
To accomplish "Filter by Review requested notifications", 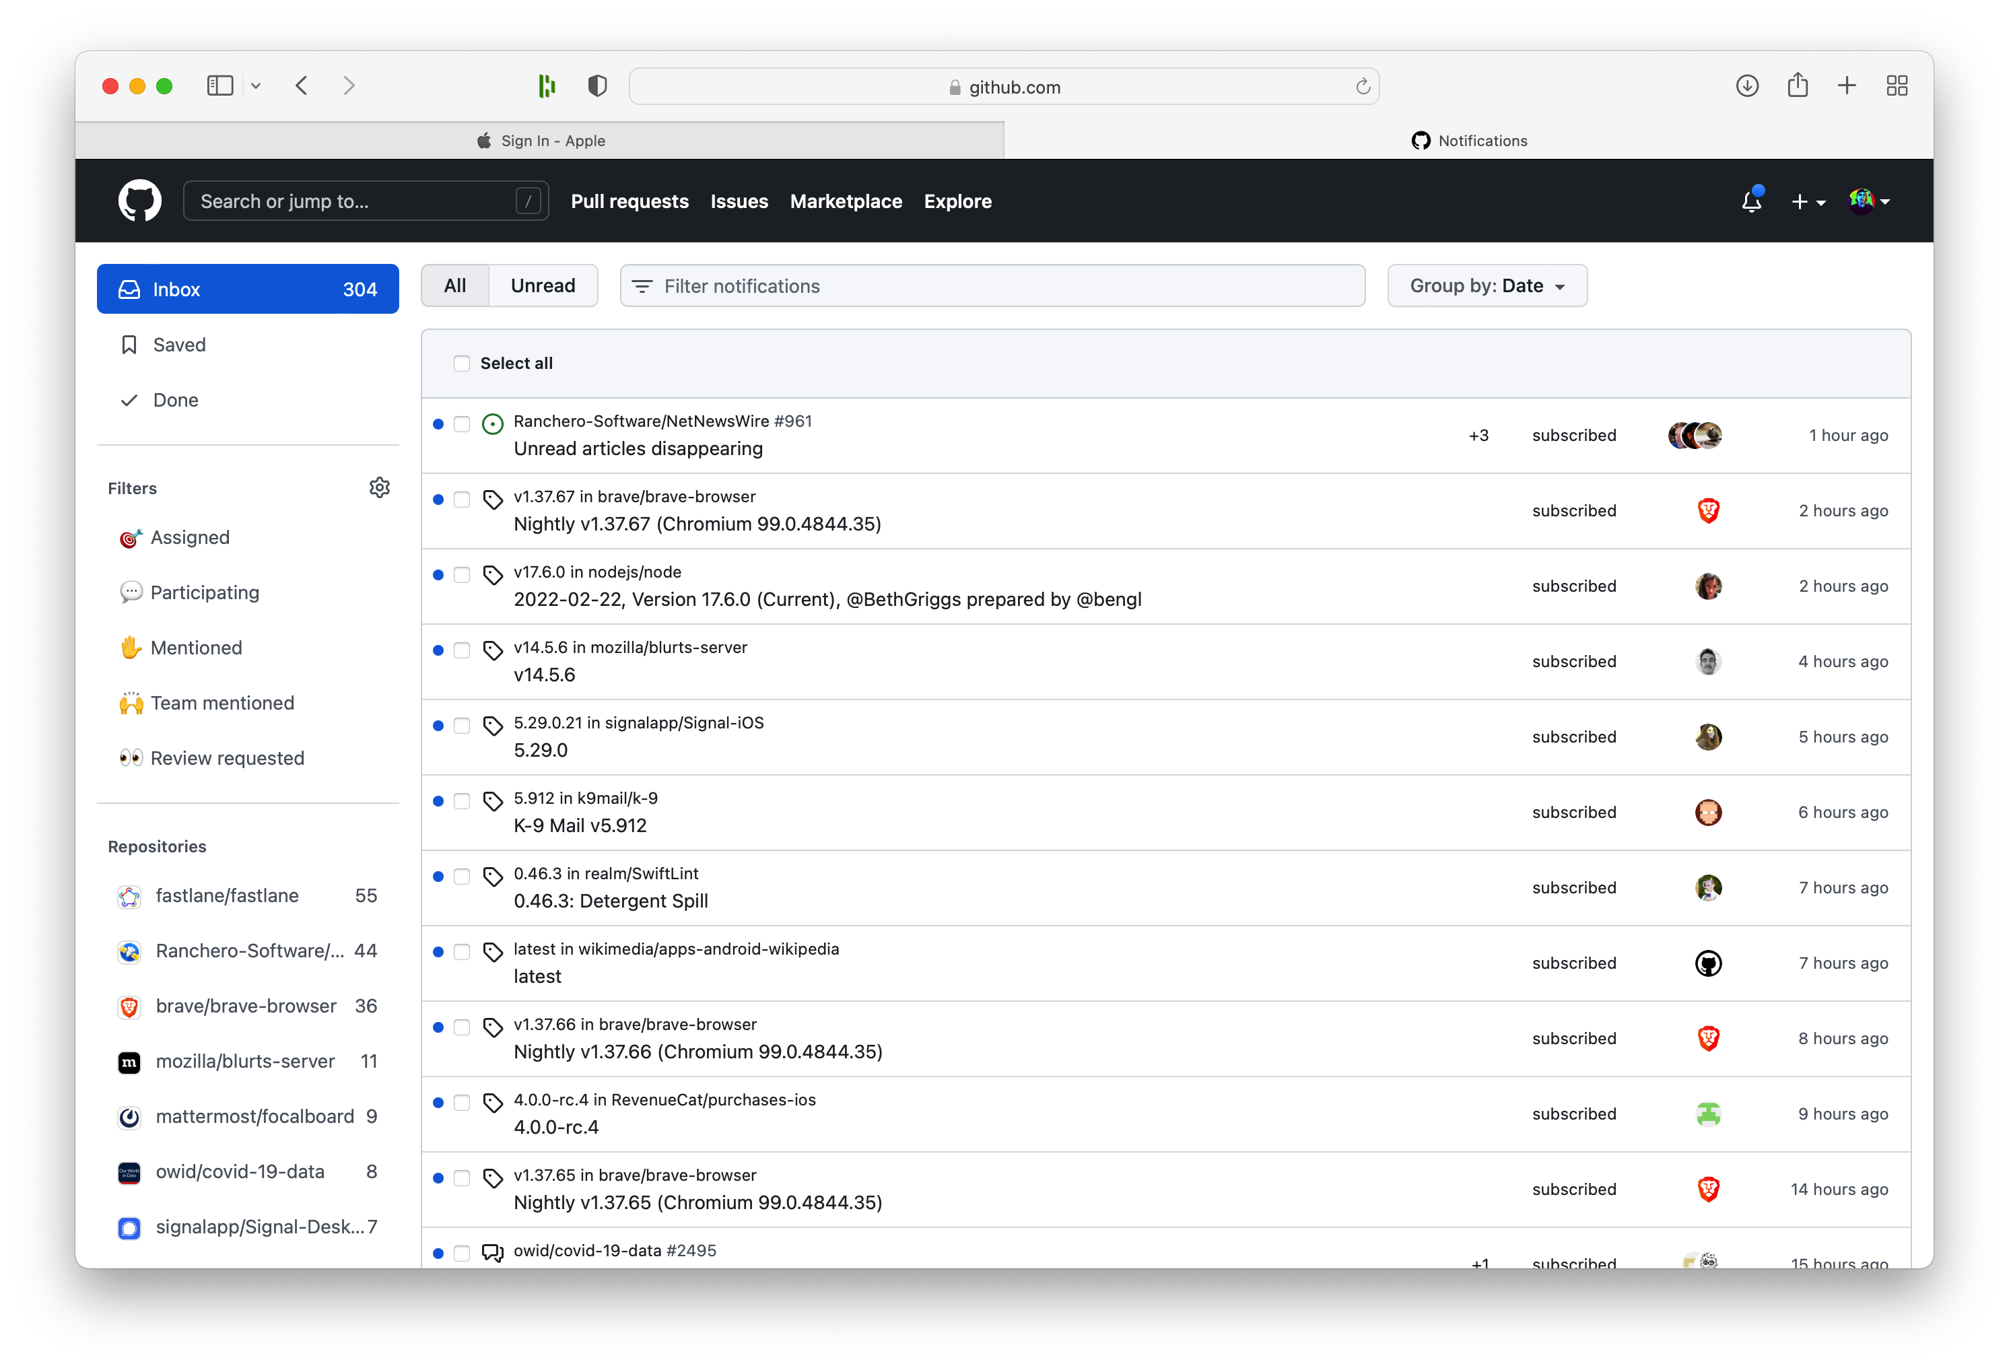I will [248, 759].
